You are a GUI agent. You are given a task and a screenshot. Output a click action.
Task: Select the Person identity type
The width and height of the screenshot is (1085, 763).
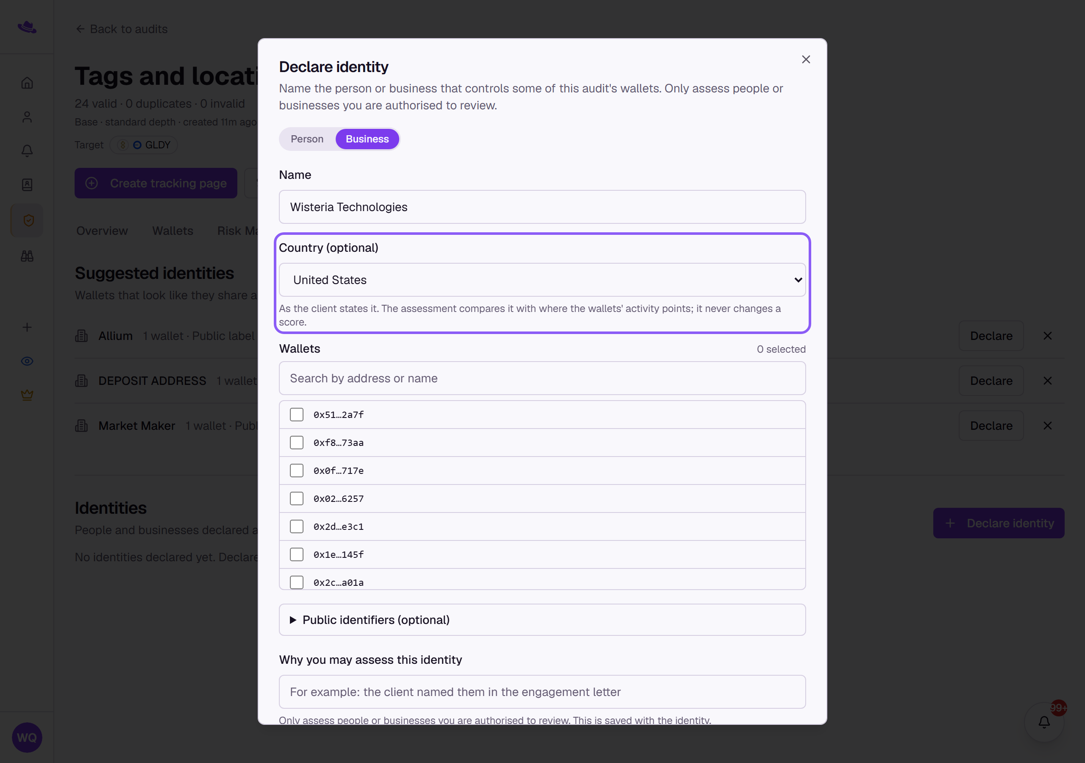[307, 139]
